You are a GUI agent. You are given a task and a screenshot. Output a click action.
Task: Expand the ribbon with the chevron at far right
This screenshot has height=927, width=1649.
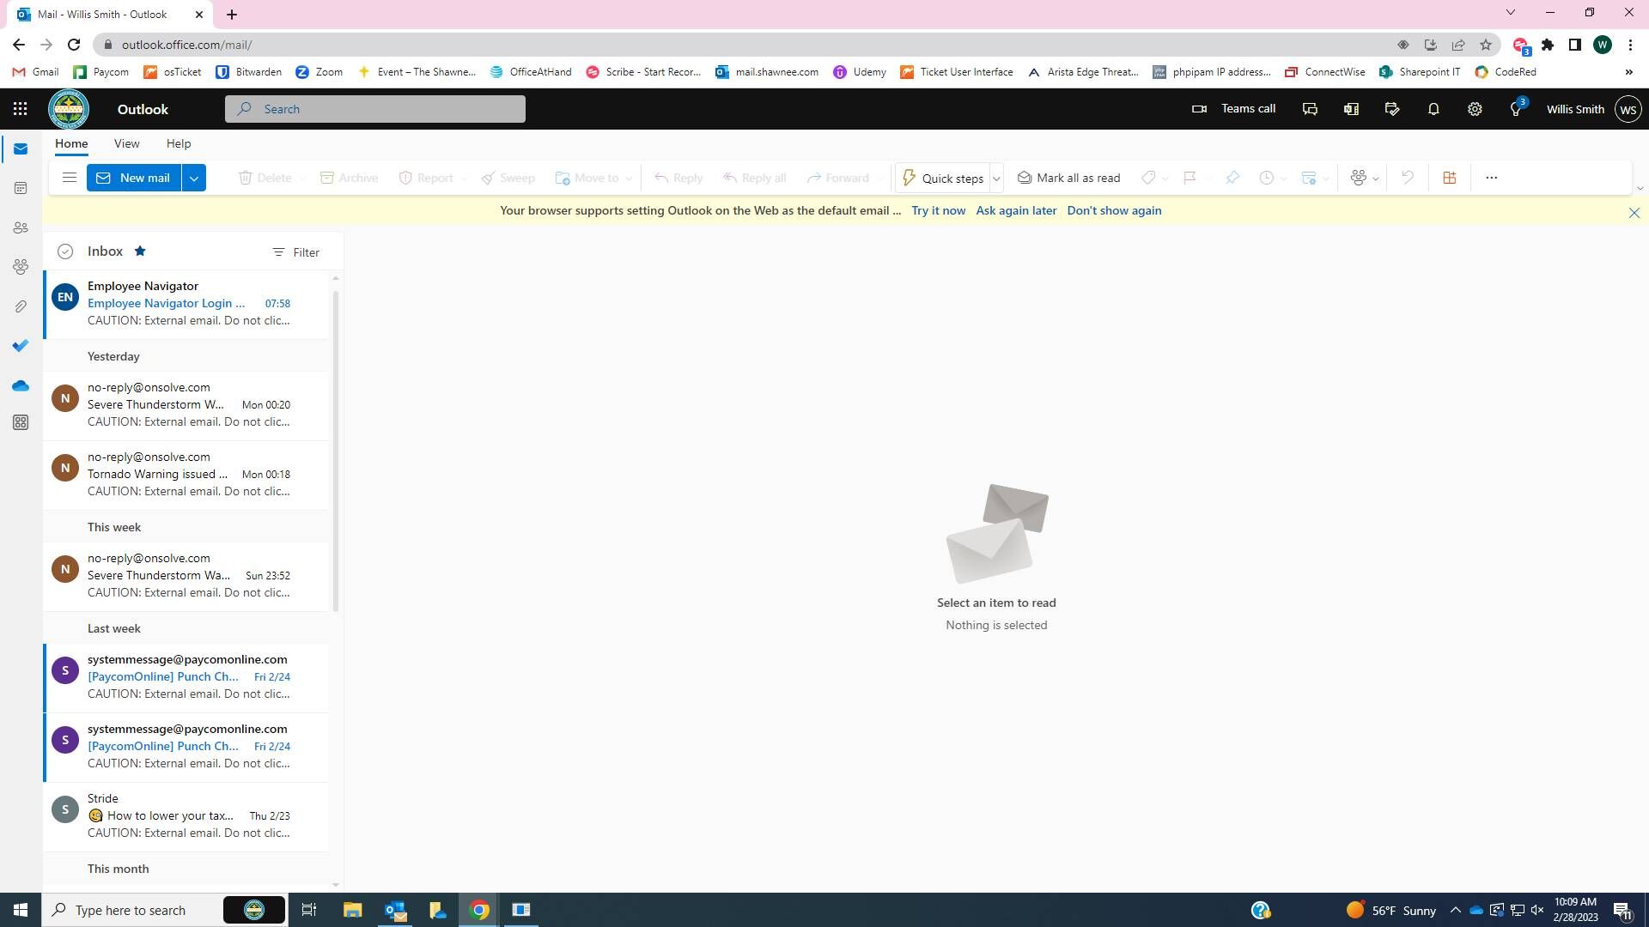(x=1640, y=188)
